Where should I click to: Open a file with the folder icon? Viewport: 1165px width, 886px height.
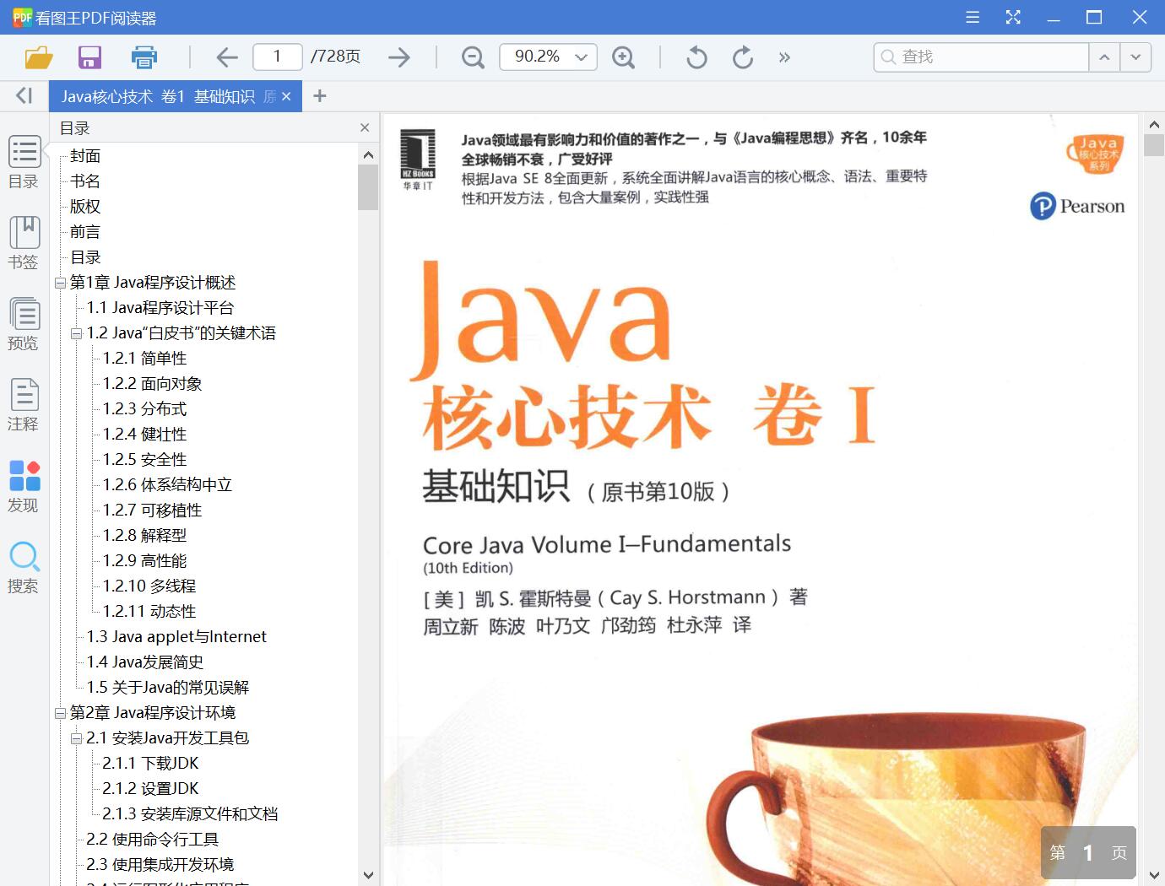click(39, 57)
